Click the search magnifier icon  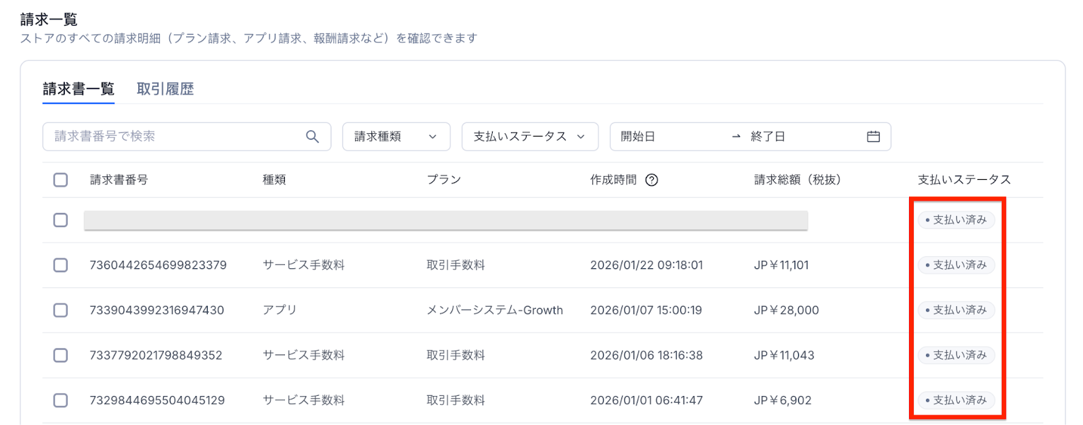tap(312, 136)
